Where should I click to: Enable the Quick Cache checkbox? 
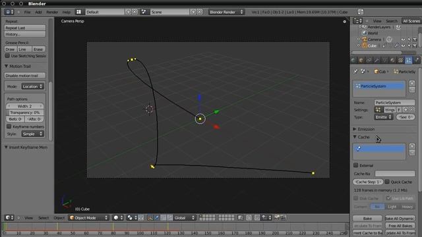387,182
